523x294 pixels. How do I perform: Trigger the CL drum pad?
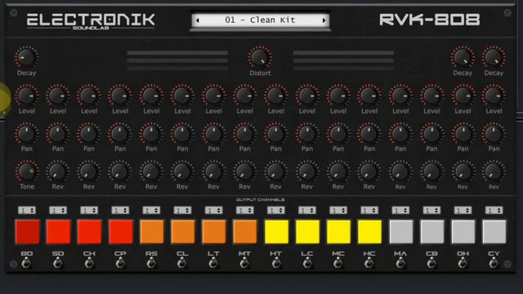coord(183,232)
